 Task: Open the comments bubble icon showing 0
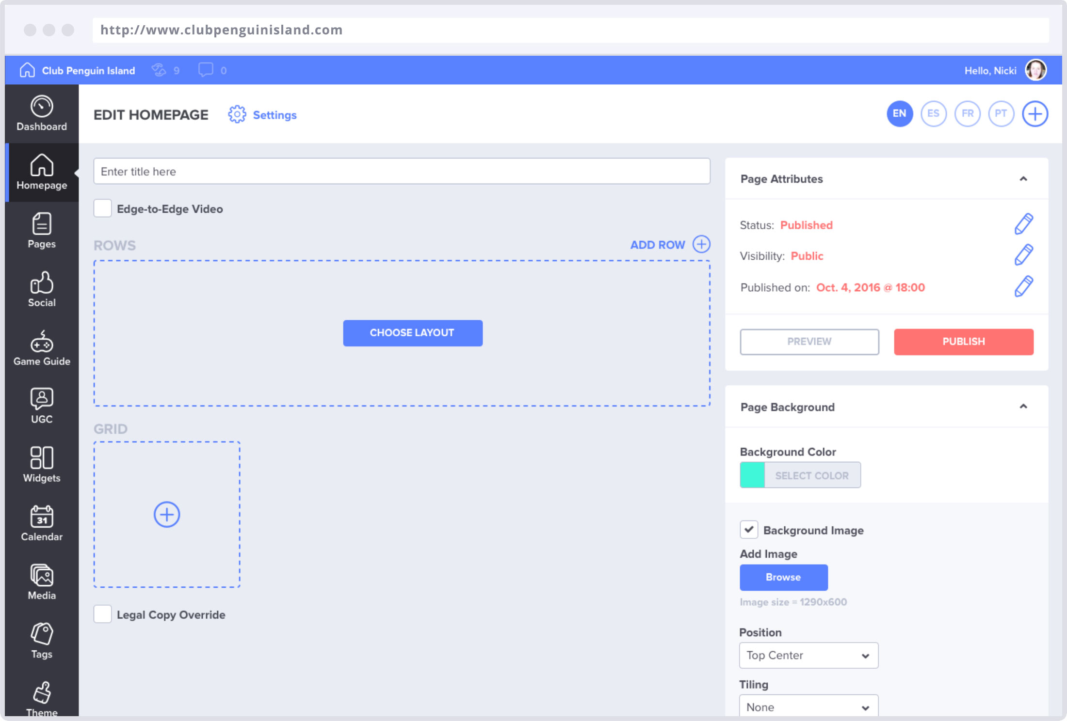coord(206,70)
